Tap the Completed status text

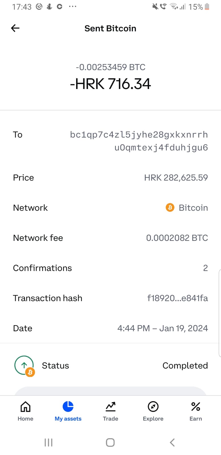[x=185, y=366]
